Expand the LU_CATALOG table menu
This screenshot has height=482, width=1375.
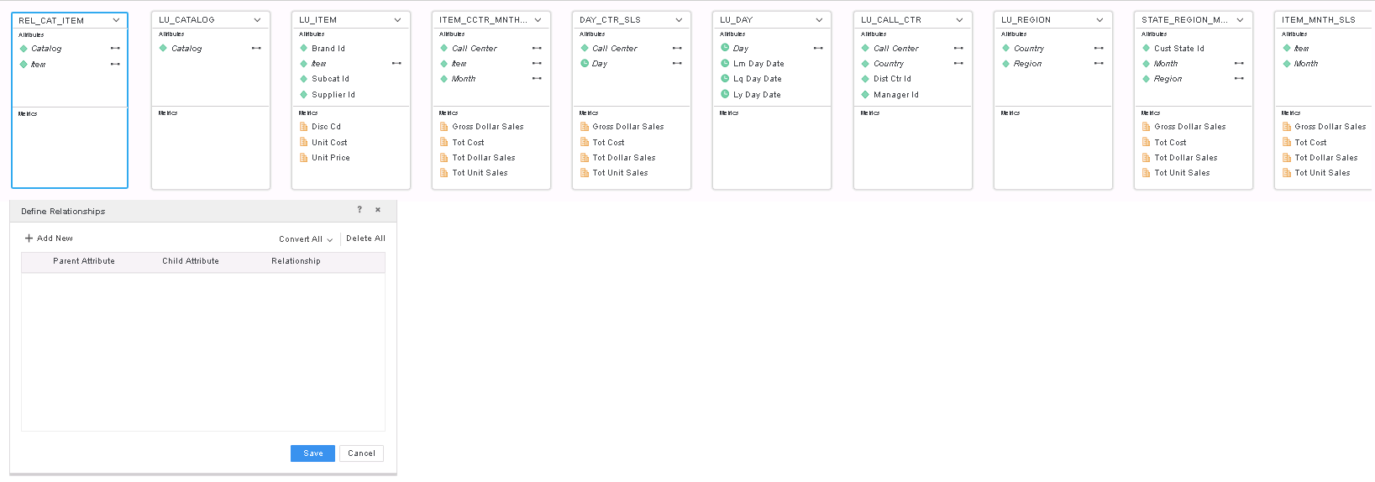pos(257,19)
